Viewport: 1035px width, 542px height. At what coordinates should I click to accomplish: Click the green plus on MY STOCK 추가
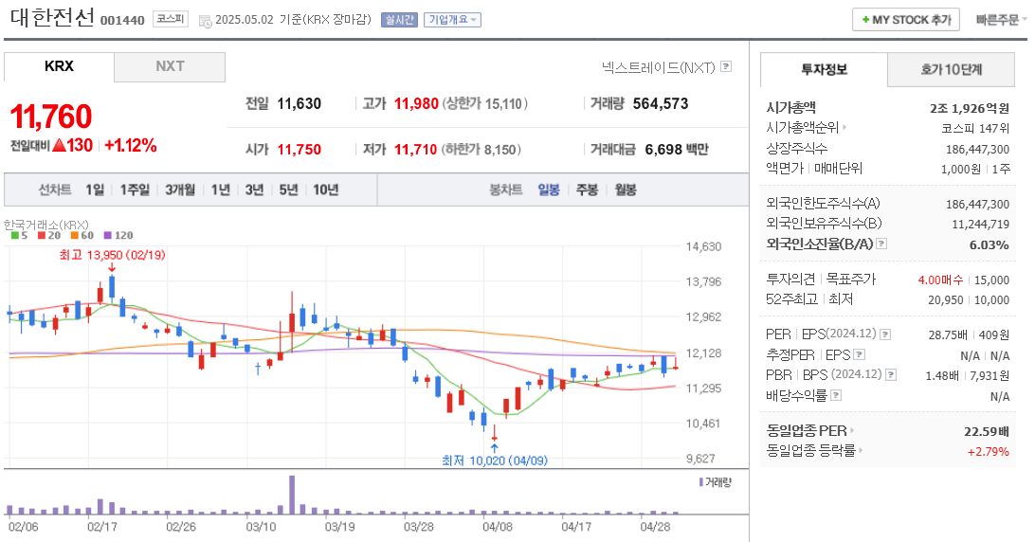pyautogui.click(x=865, y=20)
